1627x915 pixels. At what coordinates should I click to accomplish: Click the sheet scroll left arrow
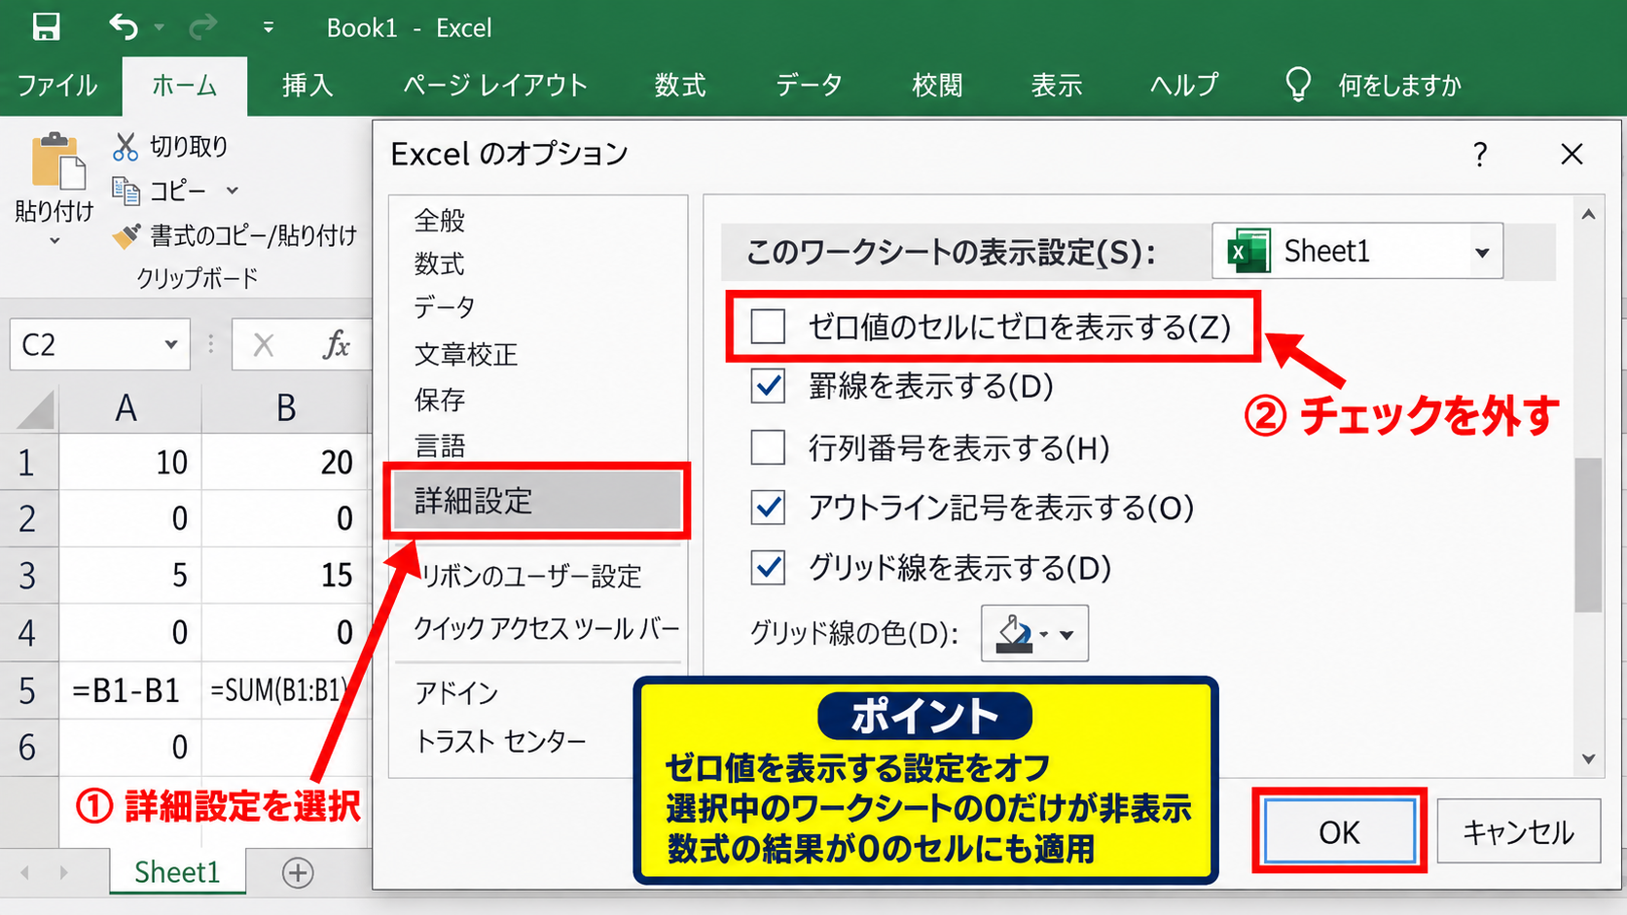(24, 873)
